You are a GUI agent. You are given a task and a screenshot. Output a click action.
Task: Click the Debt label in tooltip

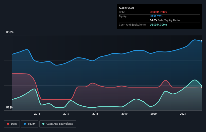122,12
